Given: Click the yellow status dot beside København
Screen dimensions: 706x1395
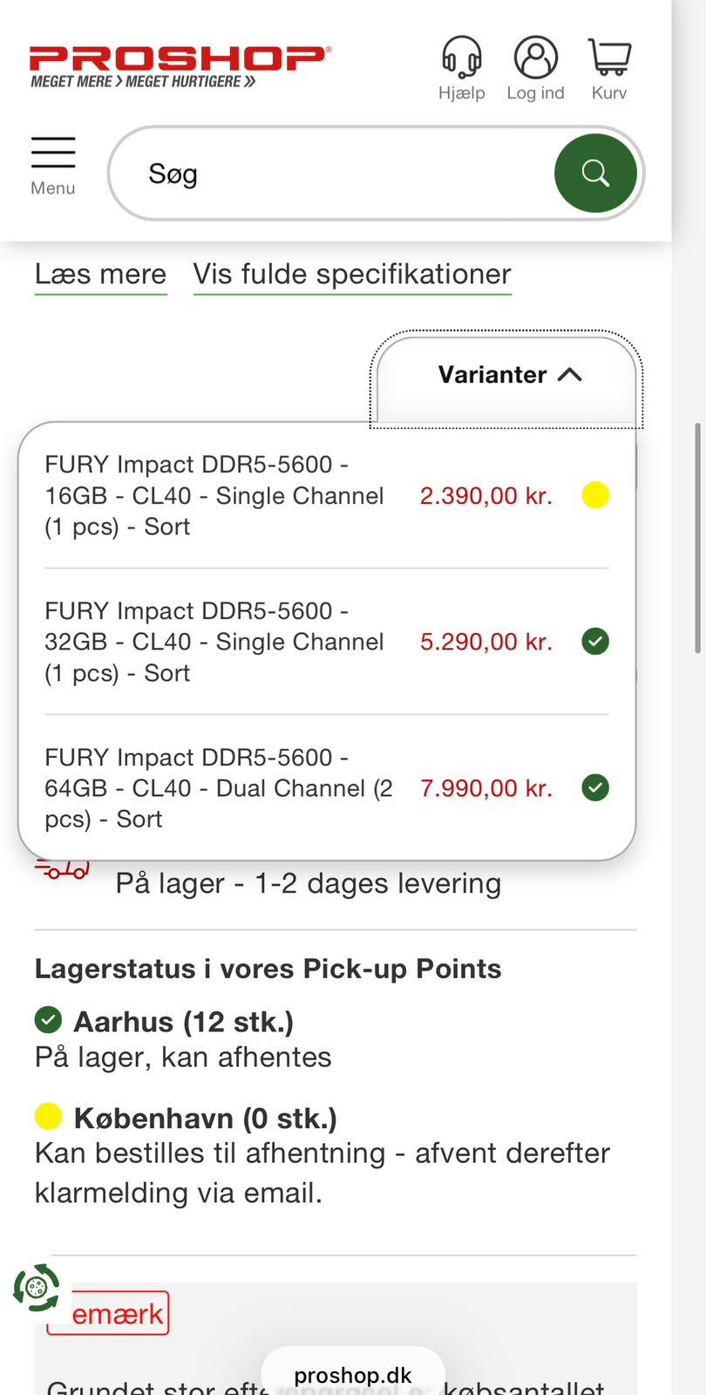Looking at the screenshot, I should [x=48, y=1116].
